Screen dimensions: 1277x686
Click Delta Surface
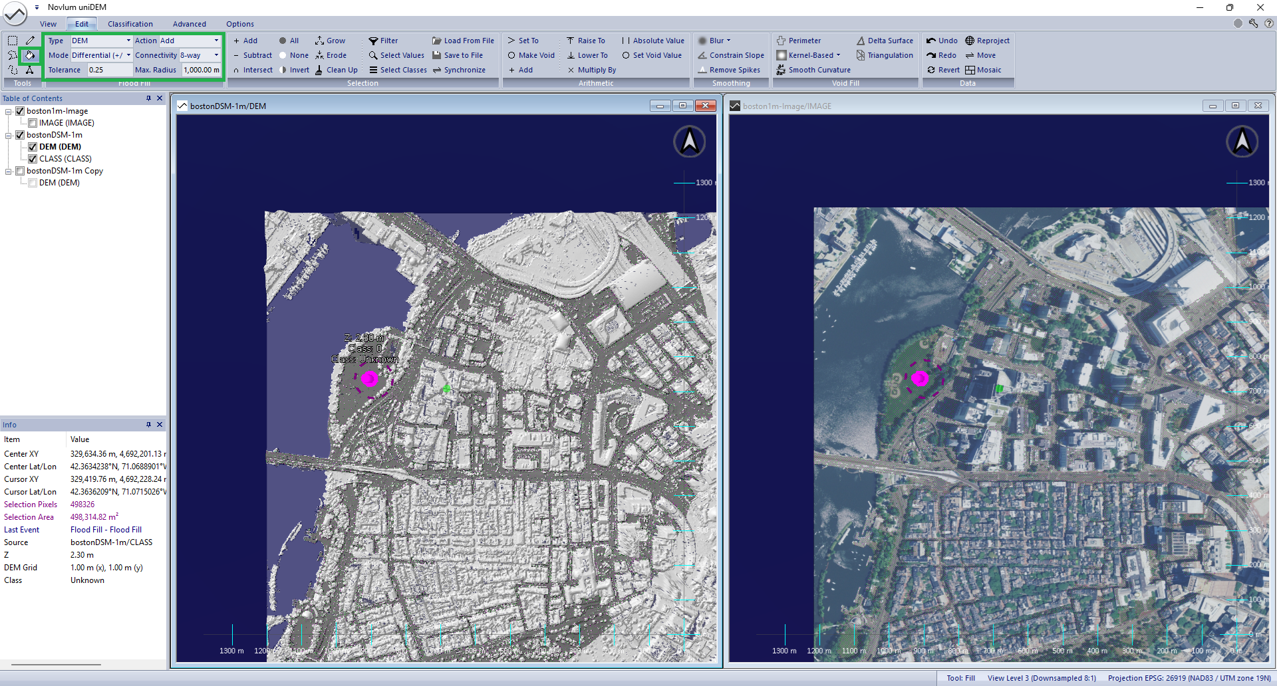click(x=885, y=41)
